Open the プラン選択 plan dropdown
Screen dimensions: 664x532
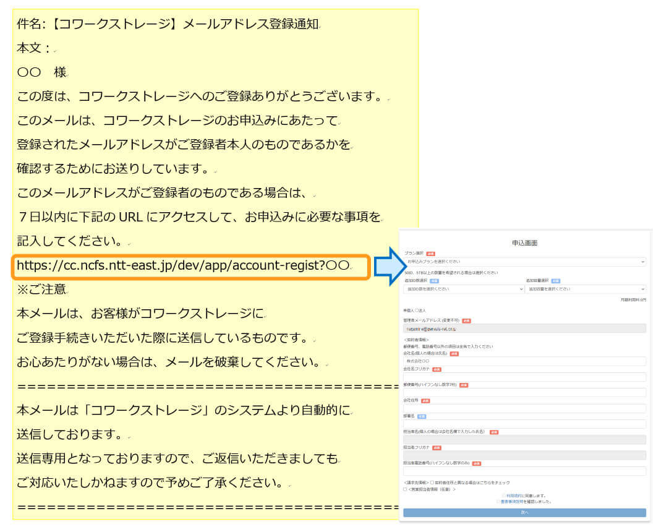click(524, 262)
